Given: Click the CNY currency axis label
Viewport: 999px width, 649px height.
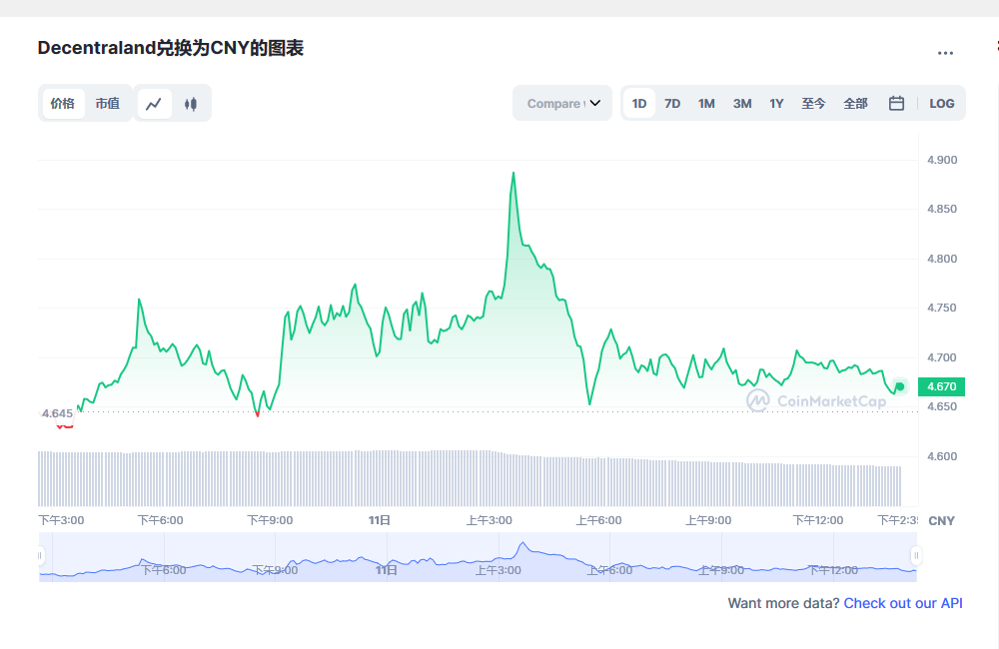Looking at the screenshot, I should pos(941,521).
